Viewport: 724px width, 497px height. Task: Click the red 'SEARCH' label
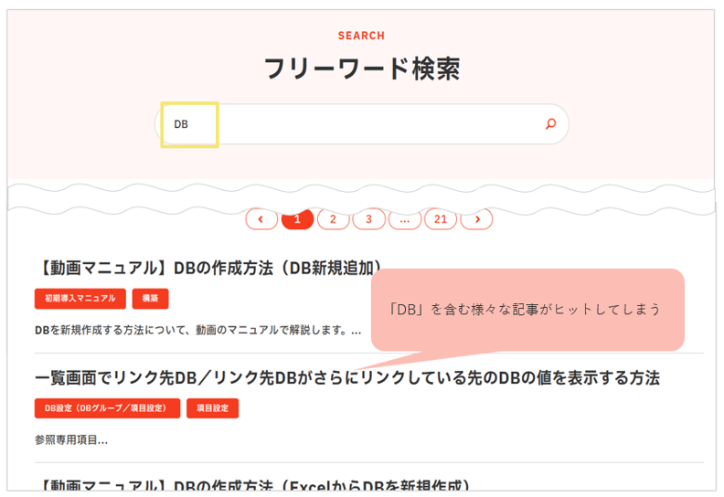361,36
